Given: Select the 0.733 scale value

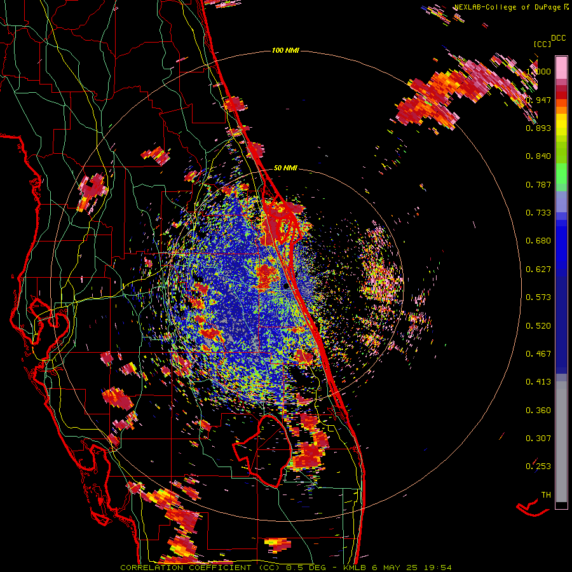Looking at the screenshot, I should coord(538,213).
